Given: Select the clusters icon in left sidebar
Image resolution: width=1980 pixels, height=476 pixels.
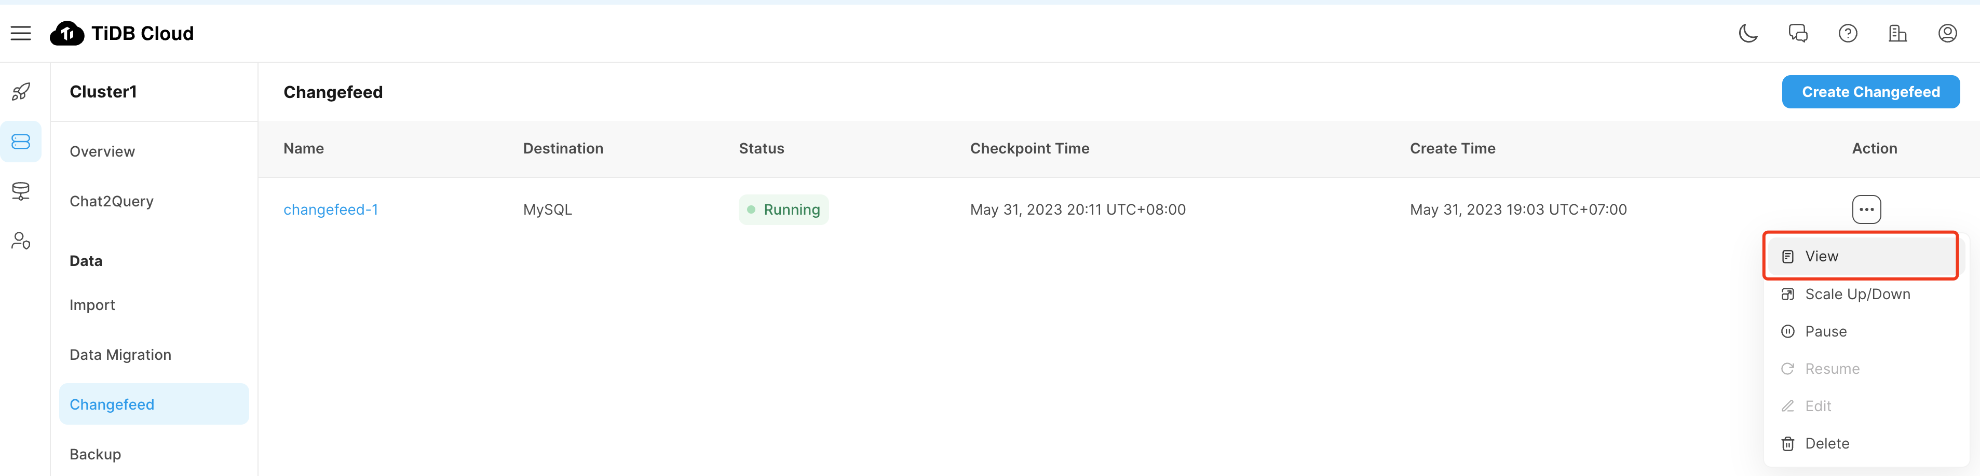Looking at the screenshot, I should tap(21, 142).
